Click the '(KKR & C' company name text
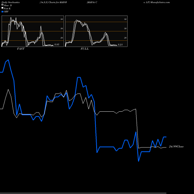This screenshot has width=194, height=194. (x=92, y=2)
